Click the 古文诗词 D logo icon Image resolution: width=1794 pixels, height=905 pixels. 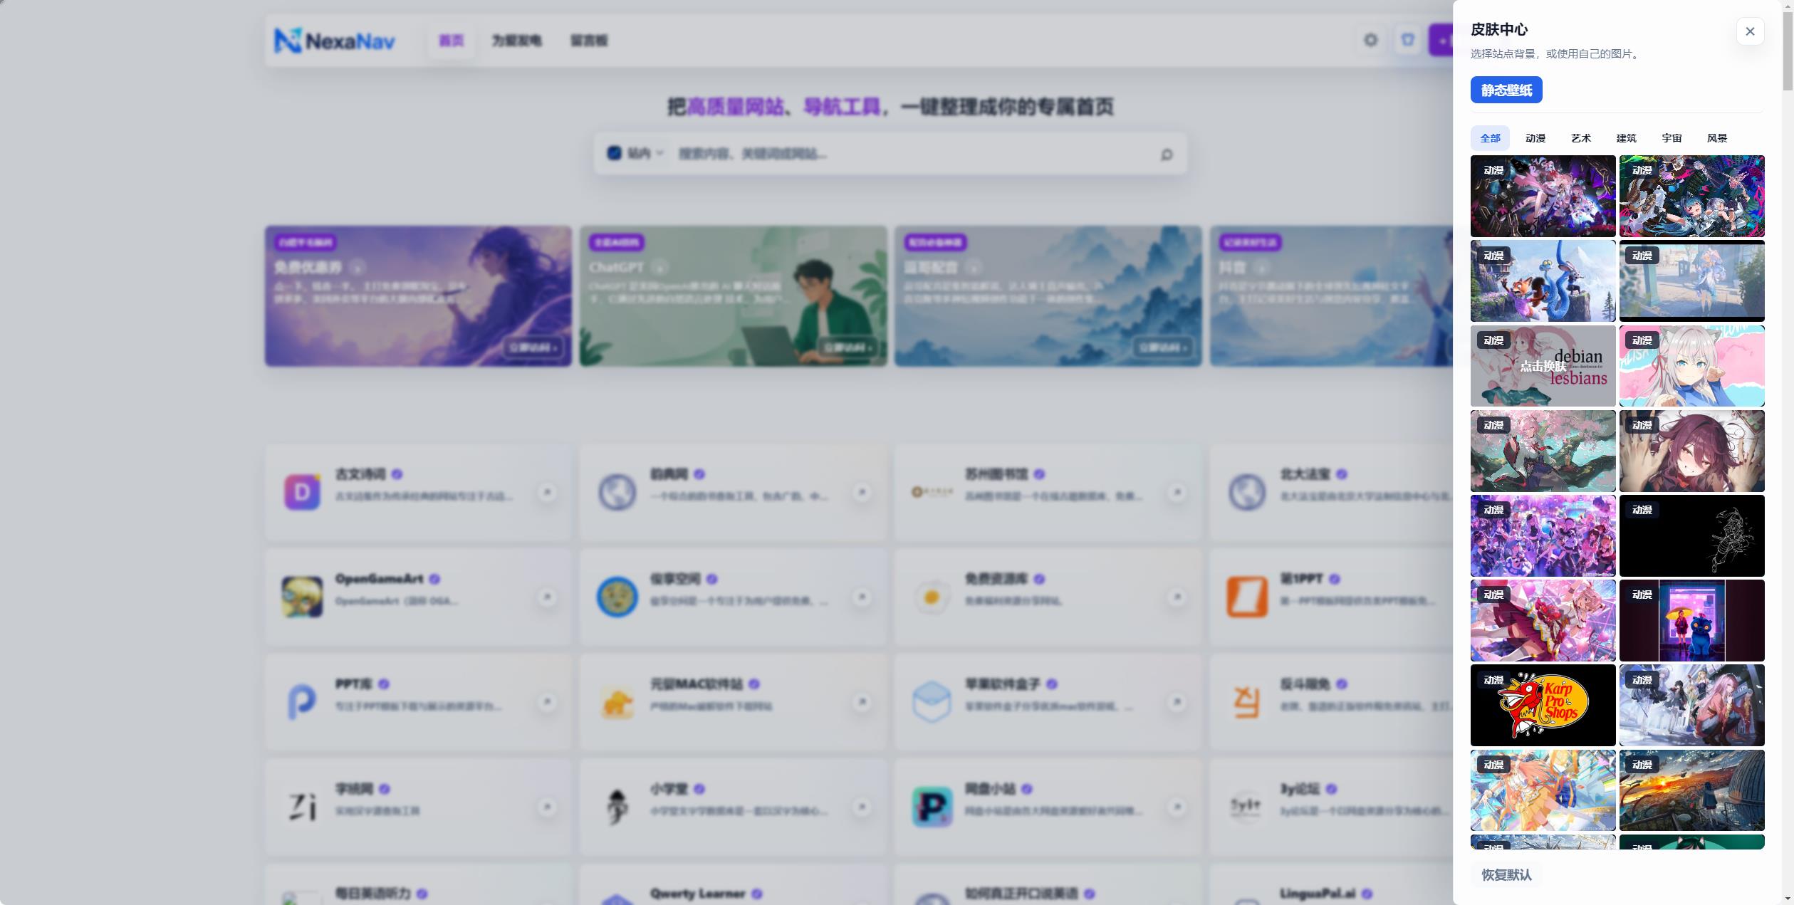(x=302, y=492)
